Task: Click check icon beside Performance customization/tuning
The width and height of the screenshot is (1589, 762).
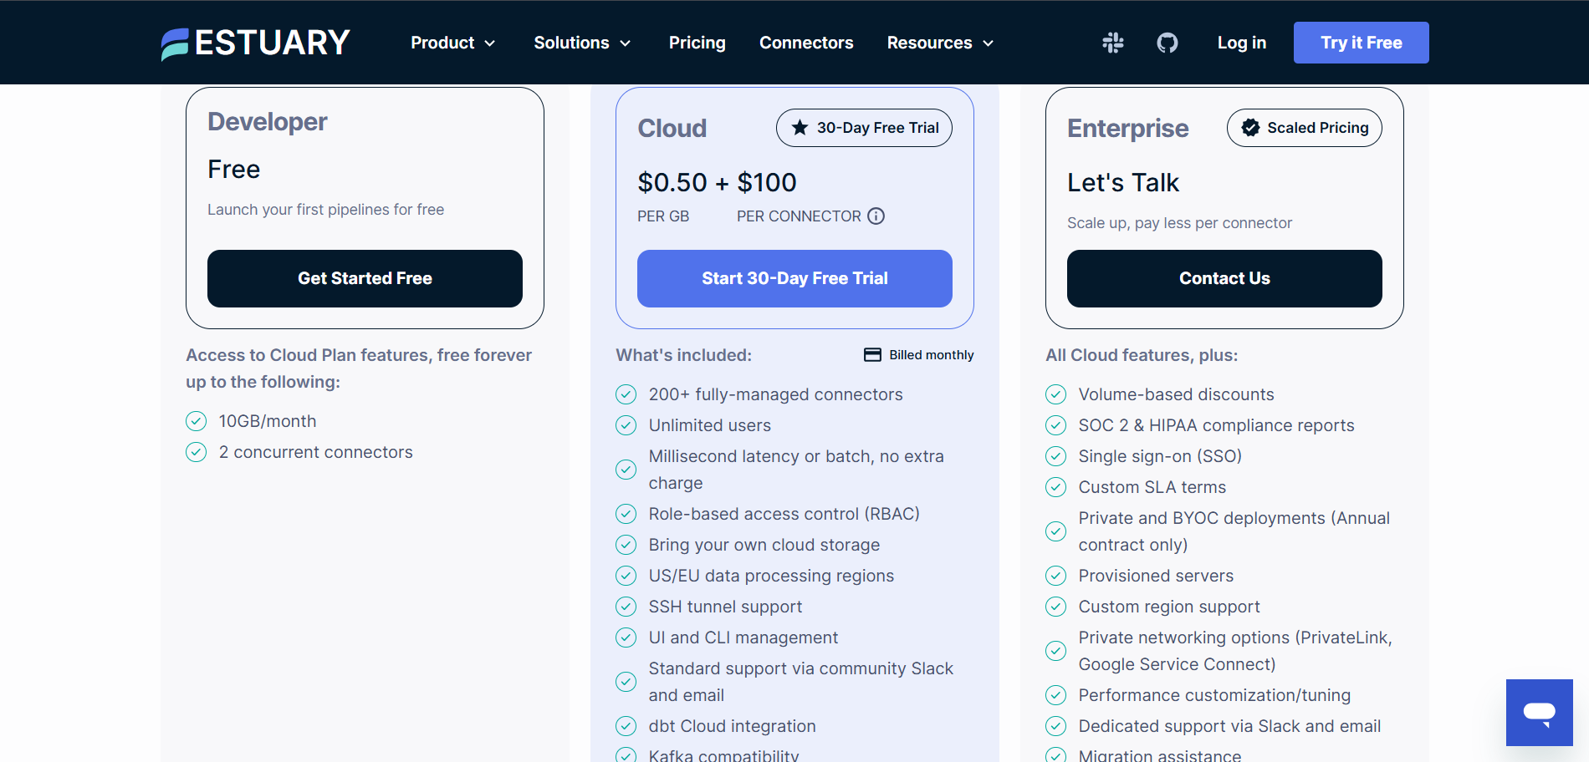Action: click(1056, 695)
